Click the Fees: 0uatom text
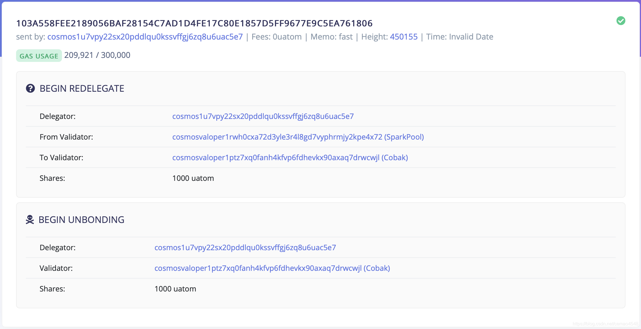 [x=276, y=37]
